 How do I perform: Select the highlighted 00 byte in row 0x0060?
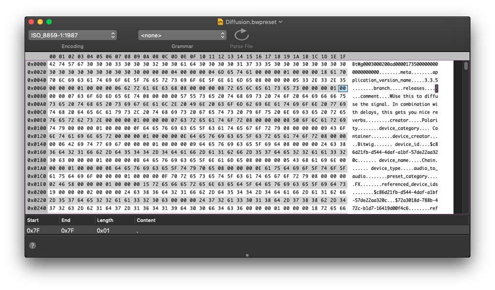point(343,88)
